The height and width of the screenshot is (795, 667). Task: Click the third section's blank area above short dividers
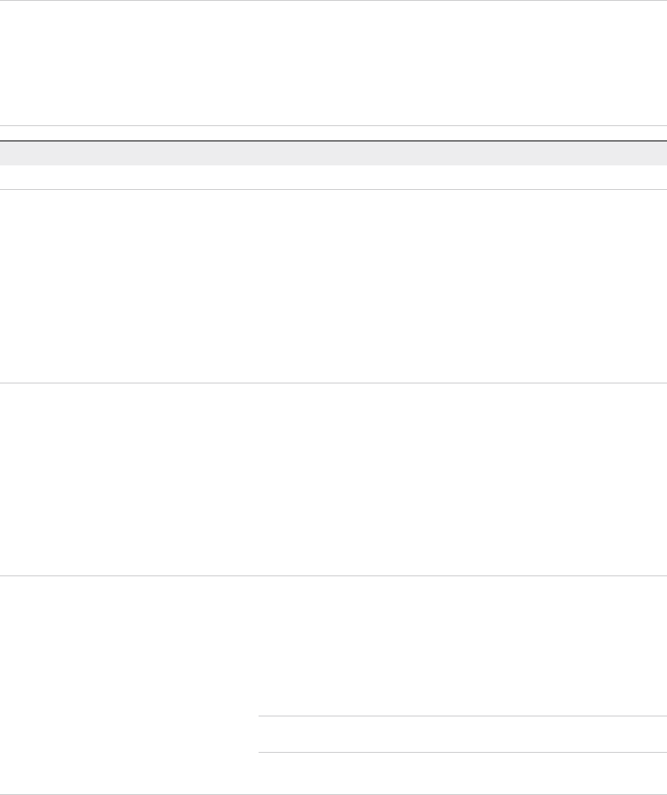462,646
